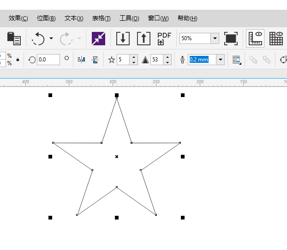
Task: Click the Paste clipboard icon
Action: click(x=14, y=38)
